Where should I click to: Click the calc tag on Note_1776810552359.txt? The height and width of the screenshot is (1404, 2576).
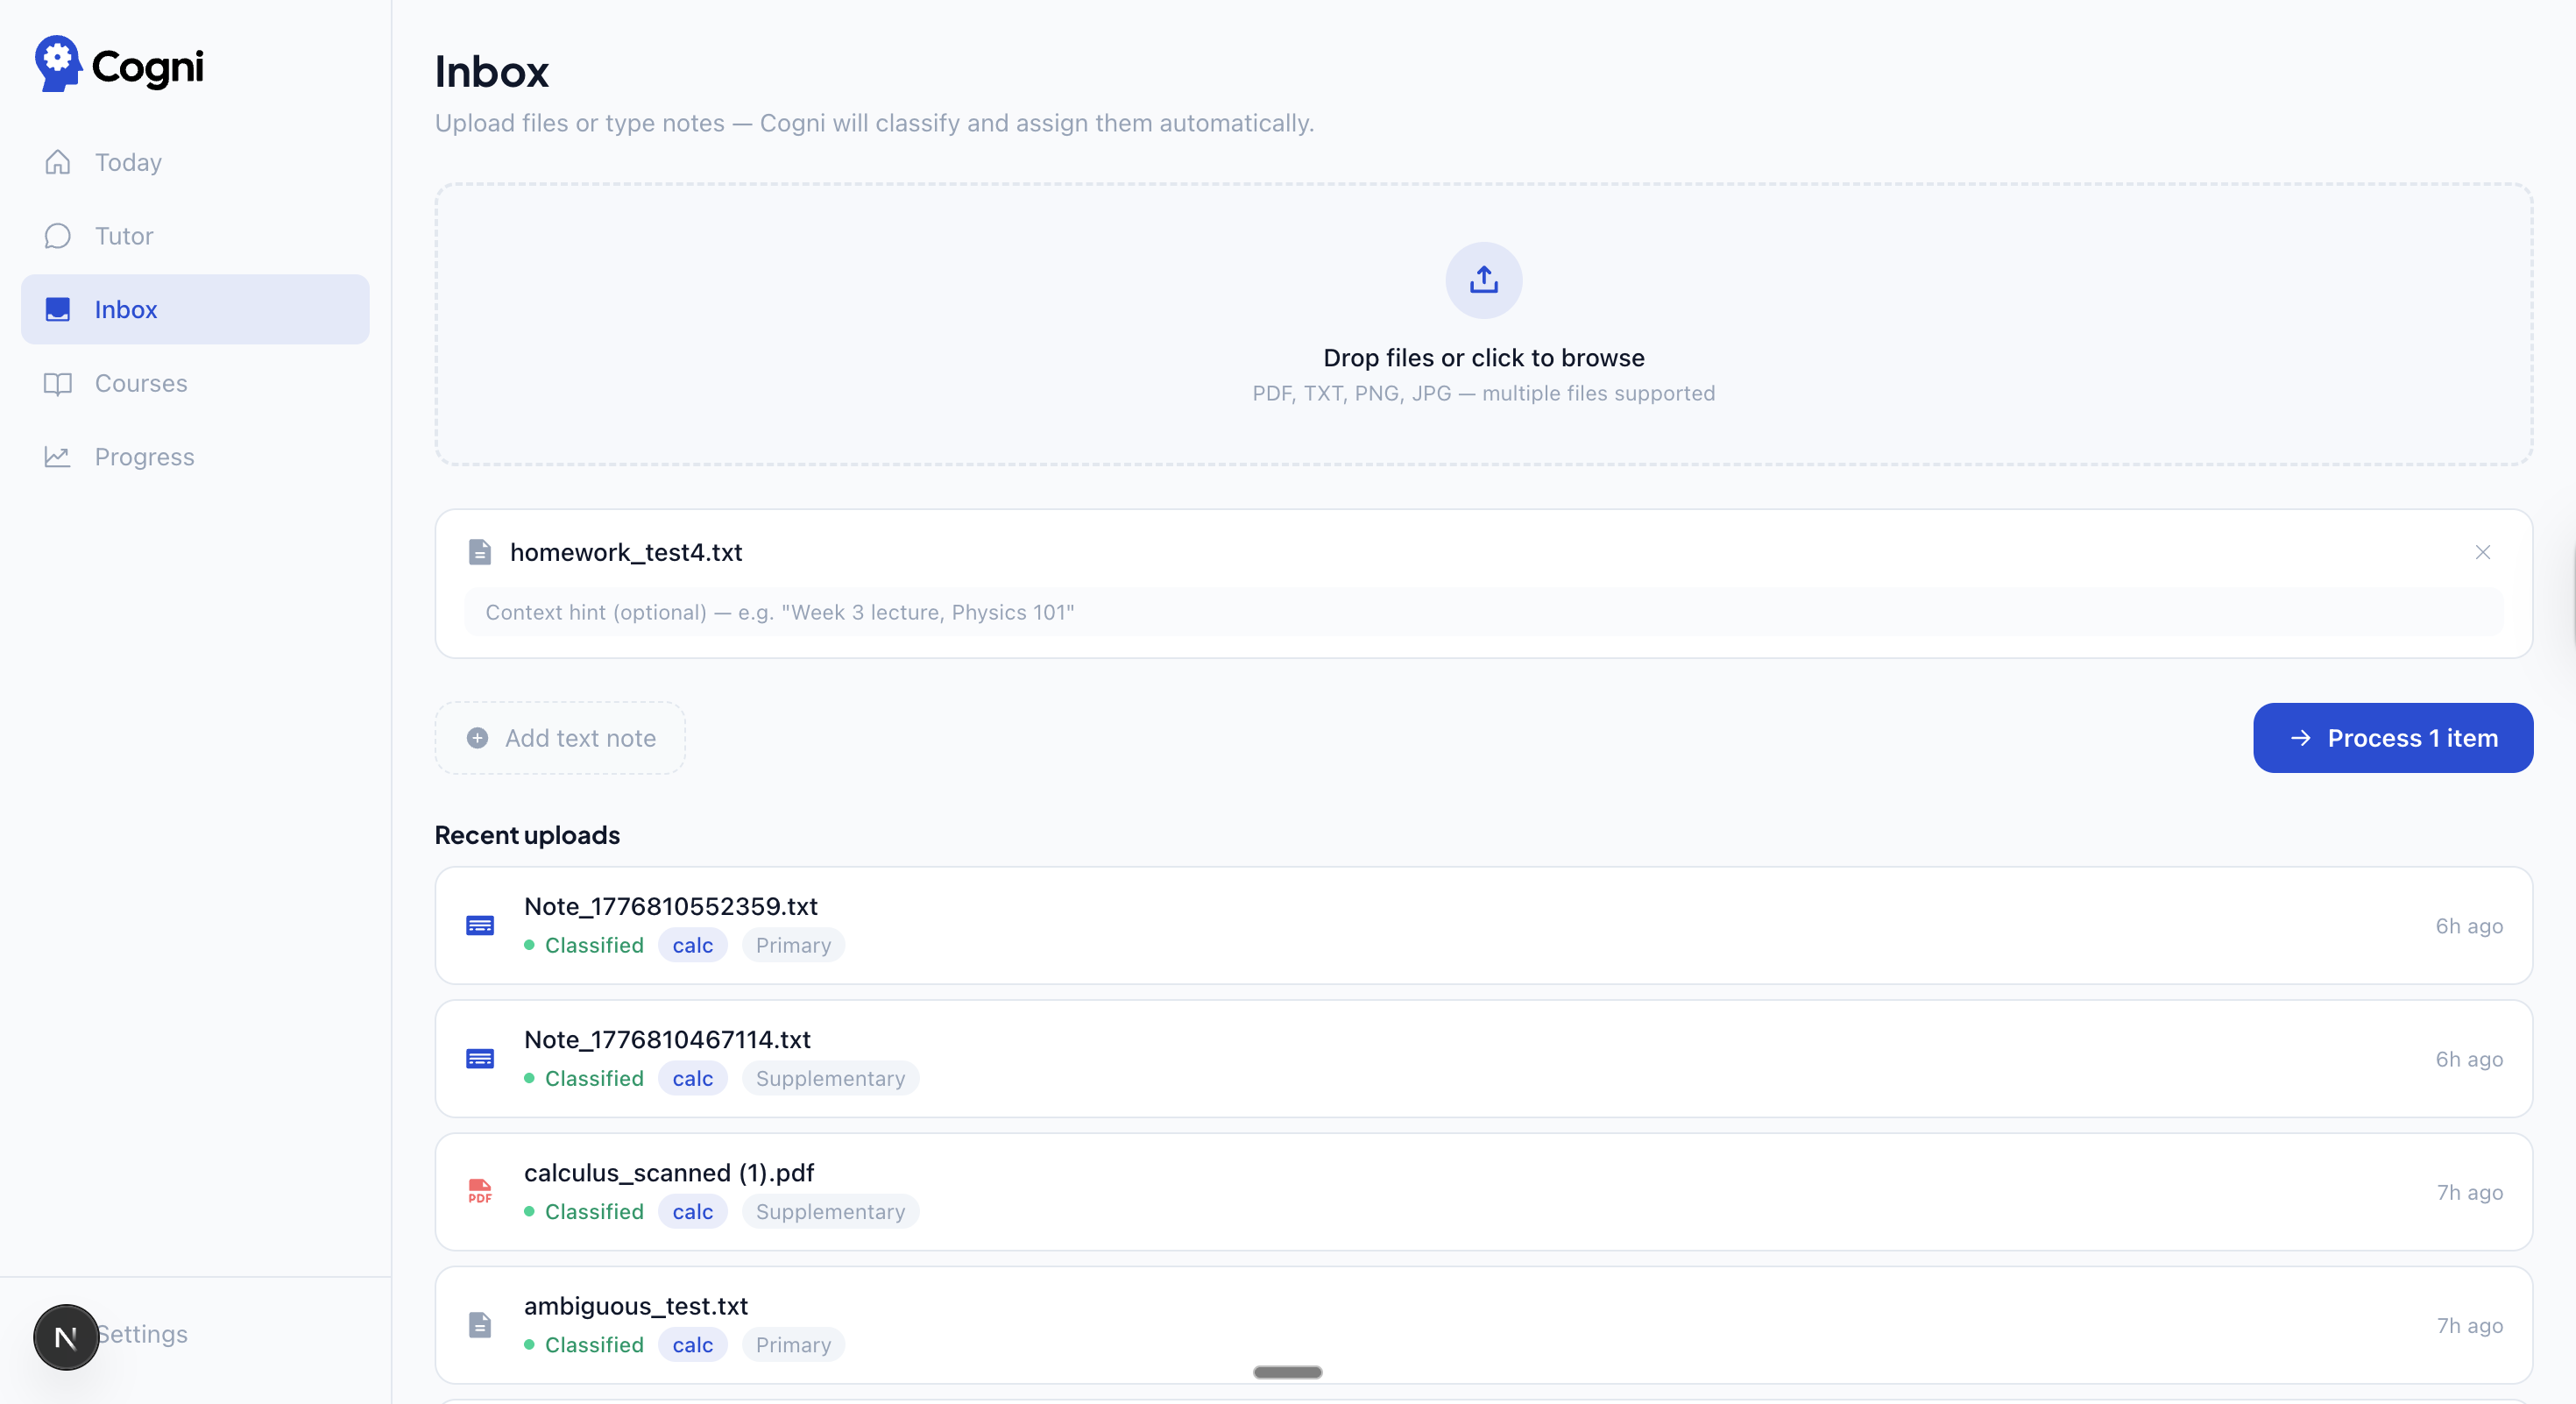(693, 945)
